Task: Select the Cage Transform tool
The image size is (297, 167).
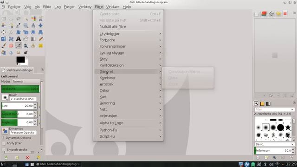Action: tap(11, 39)
